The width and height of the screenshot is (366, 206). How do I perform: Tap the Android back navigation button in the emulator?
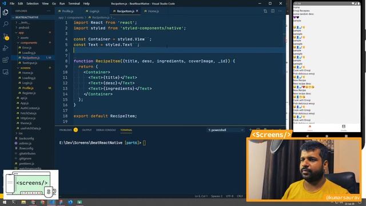pos(308,136)
